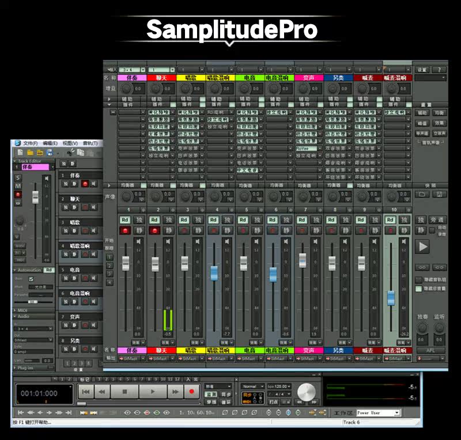Create a new project with the blank page icon
Viewport: 461px width, 440px height.
coord(20,152)
